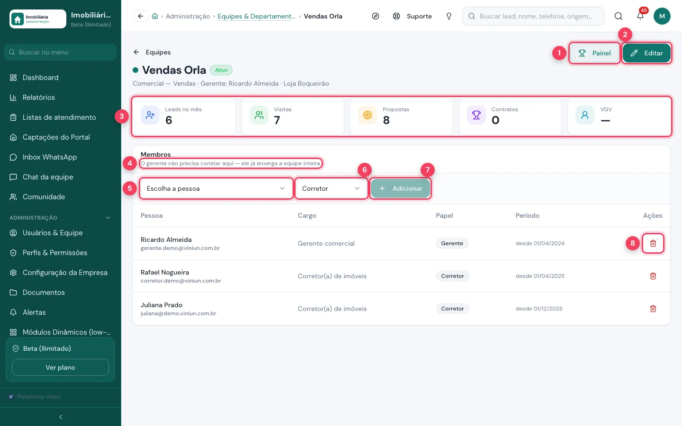
Task: Open Perfis & Permissões
Action: (61, 253)
